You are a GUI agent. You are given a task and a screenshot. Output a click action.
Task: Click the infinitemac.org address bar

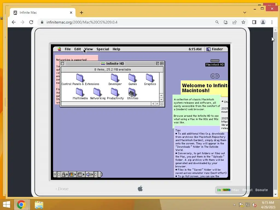click(125, 22)
